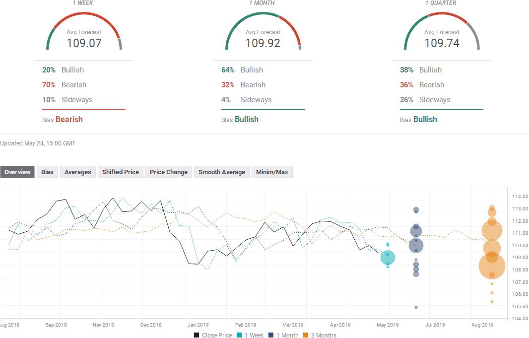Open the Price Change tab
Viewport: 529px width, 338px height.
[x=169, y=172]
